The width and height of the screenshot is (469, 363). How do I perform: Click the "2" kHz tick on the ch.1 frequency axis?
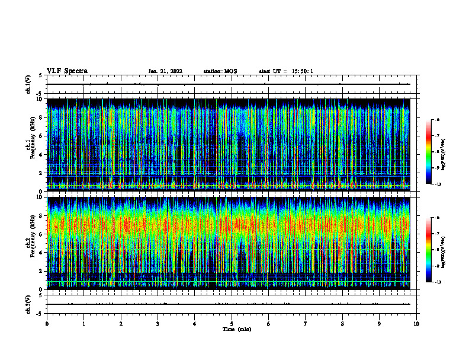click(x=41, y=173)
